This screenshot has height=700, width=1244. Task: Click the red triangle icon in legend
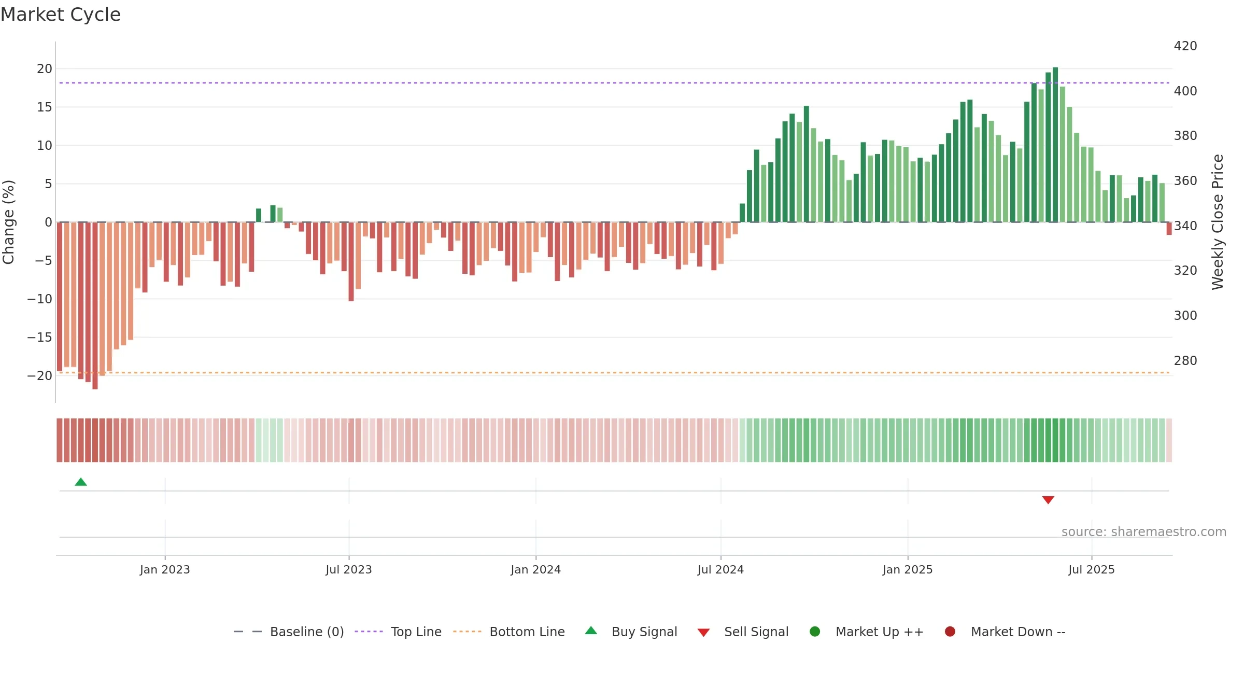coord(703,633)
